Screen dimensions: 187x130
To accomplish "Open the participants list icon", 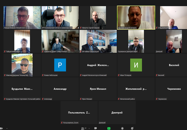I will (83, 128).
